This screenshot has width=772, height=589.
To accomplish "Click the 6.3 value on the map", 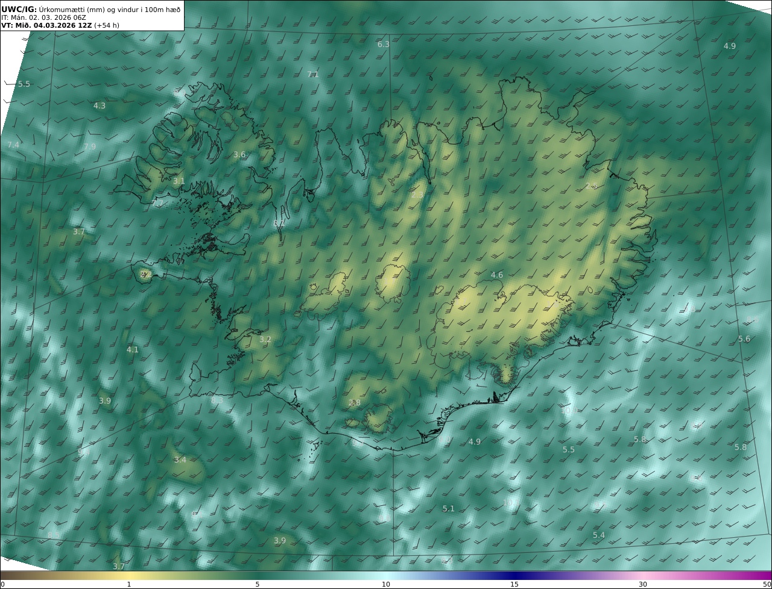I will pos(384,45).
